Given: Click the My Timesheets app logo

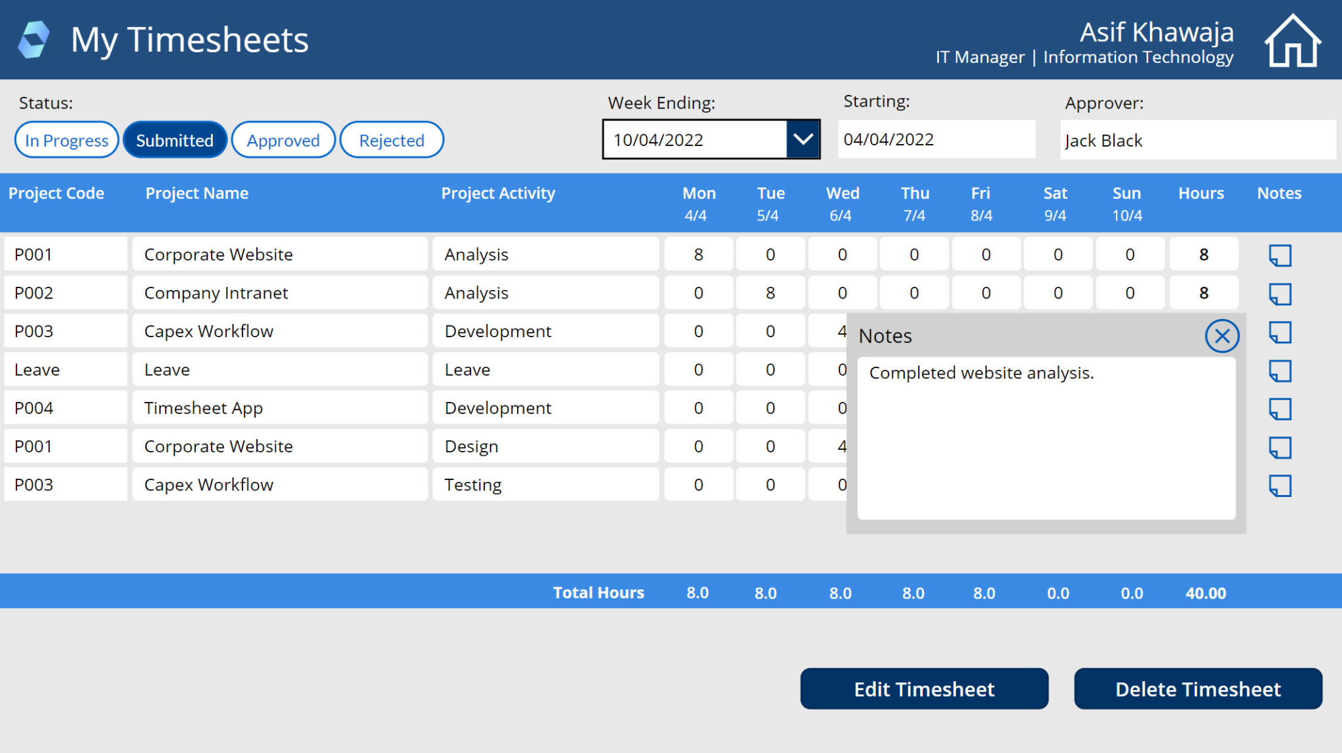Looking at the screenshot, I should pos(33,38).
